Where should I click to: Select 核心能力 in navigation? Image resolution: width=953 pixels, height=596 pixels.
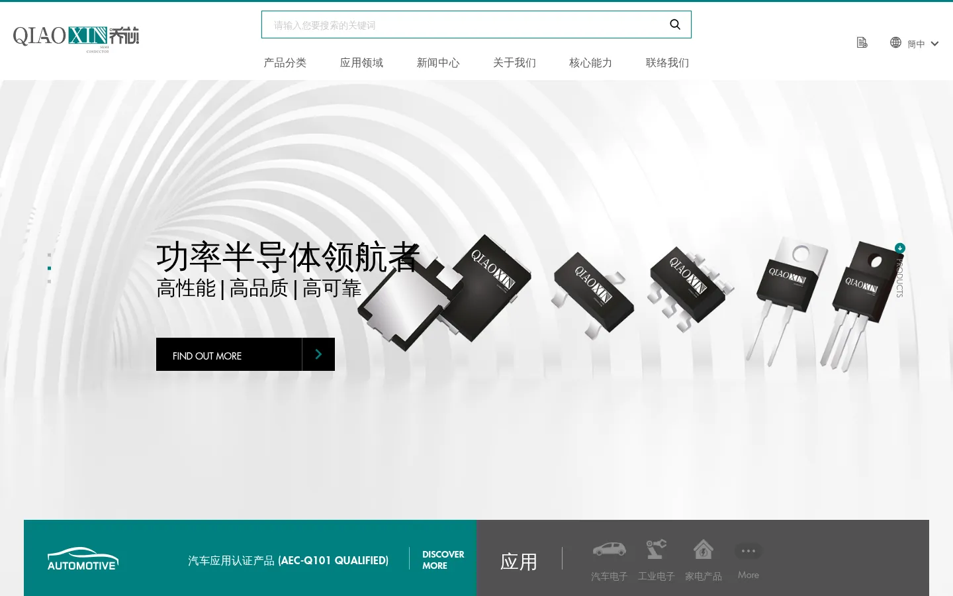pyautogui.click(x=591, y=63)
